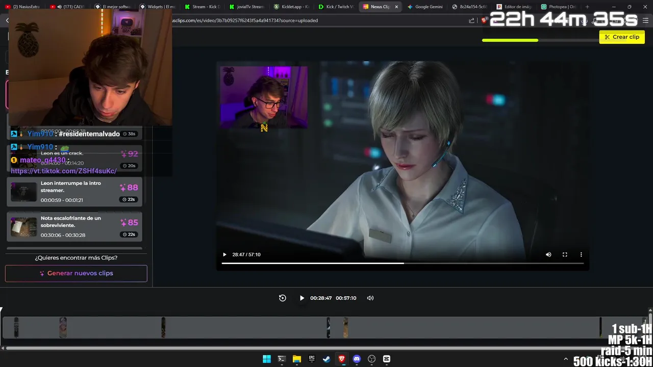Click Generar nuevos clips button

[x=76, y=273]
